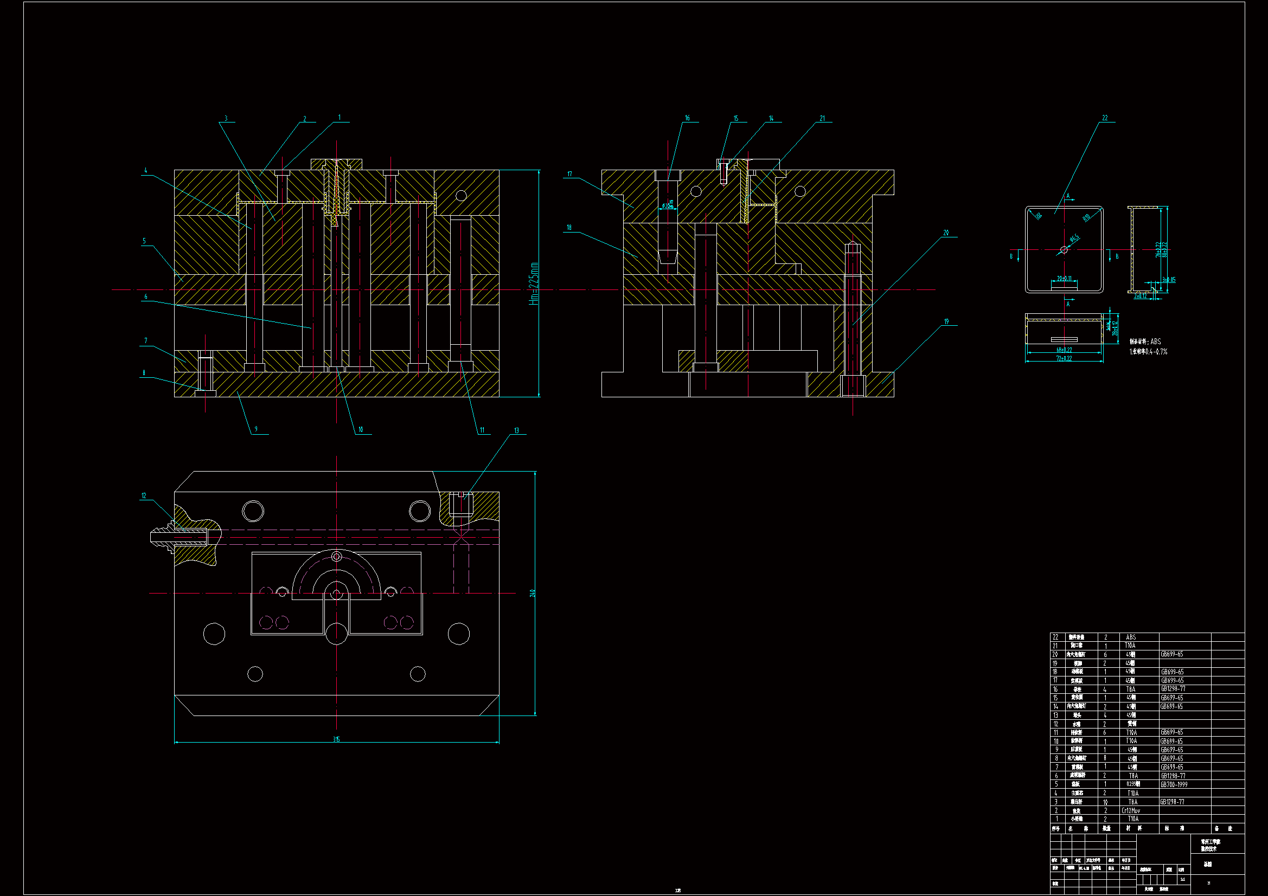
Task: Select part callout number 20
Action: point(946,233)
